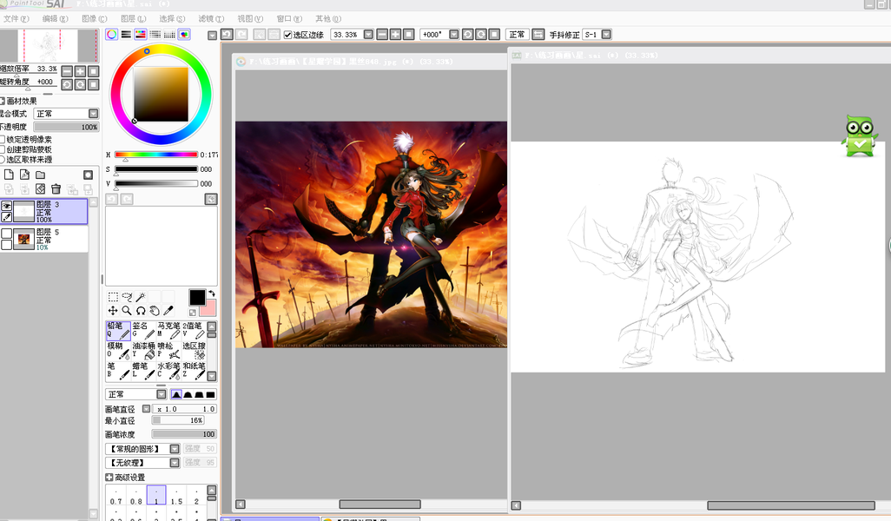This screenshot has height=521, width=891.
Task: Select the hand pan tool
Action: [x=154, y=310]
